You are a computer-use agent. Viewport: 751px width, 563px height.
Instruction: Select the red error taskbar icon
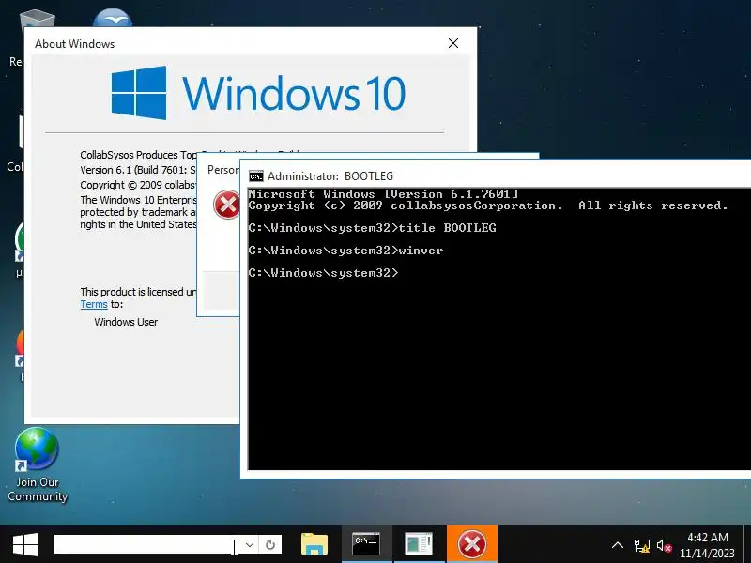[472, 544]
